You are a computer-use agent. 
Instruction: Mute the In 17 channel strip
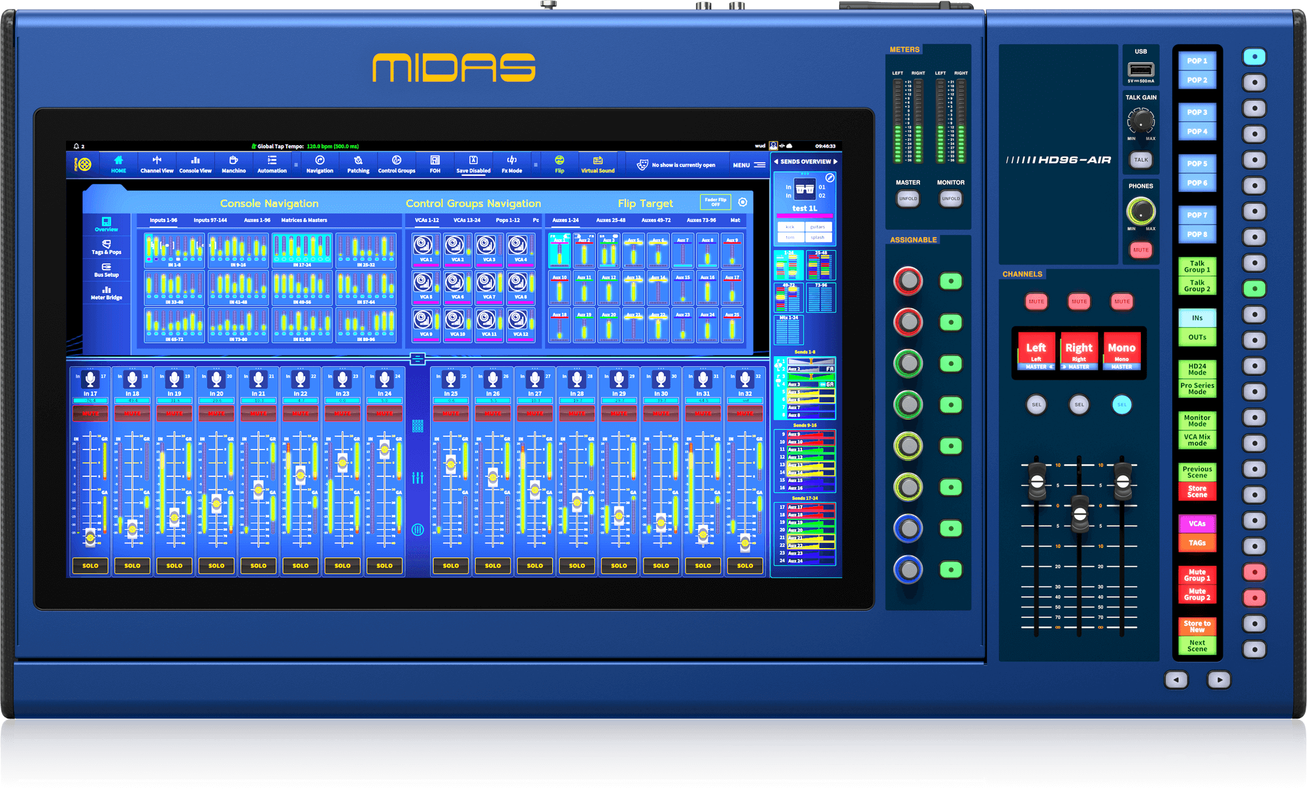coord(90,413)
